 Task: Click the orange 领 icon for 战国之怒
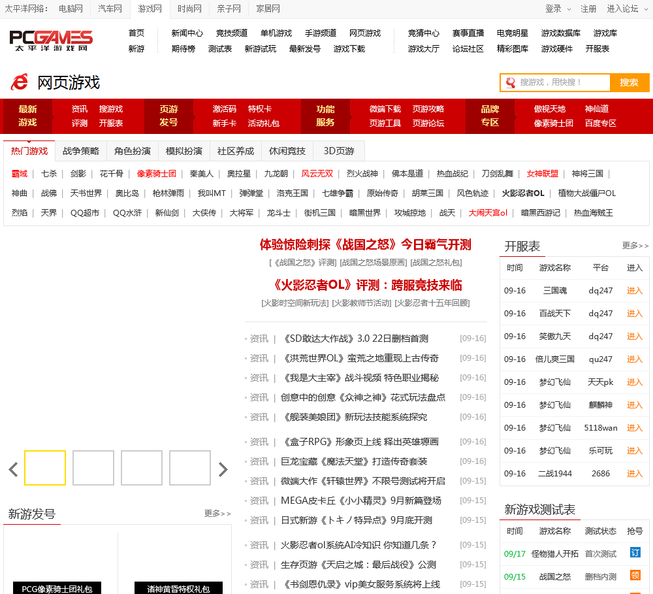(x=635, y=576)
